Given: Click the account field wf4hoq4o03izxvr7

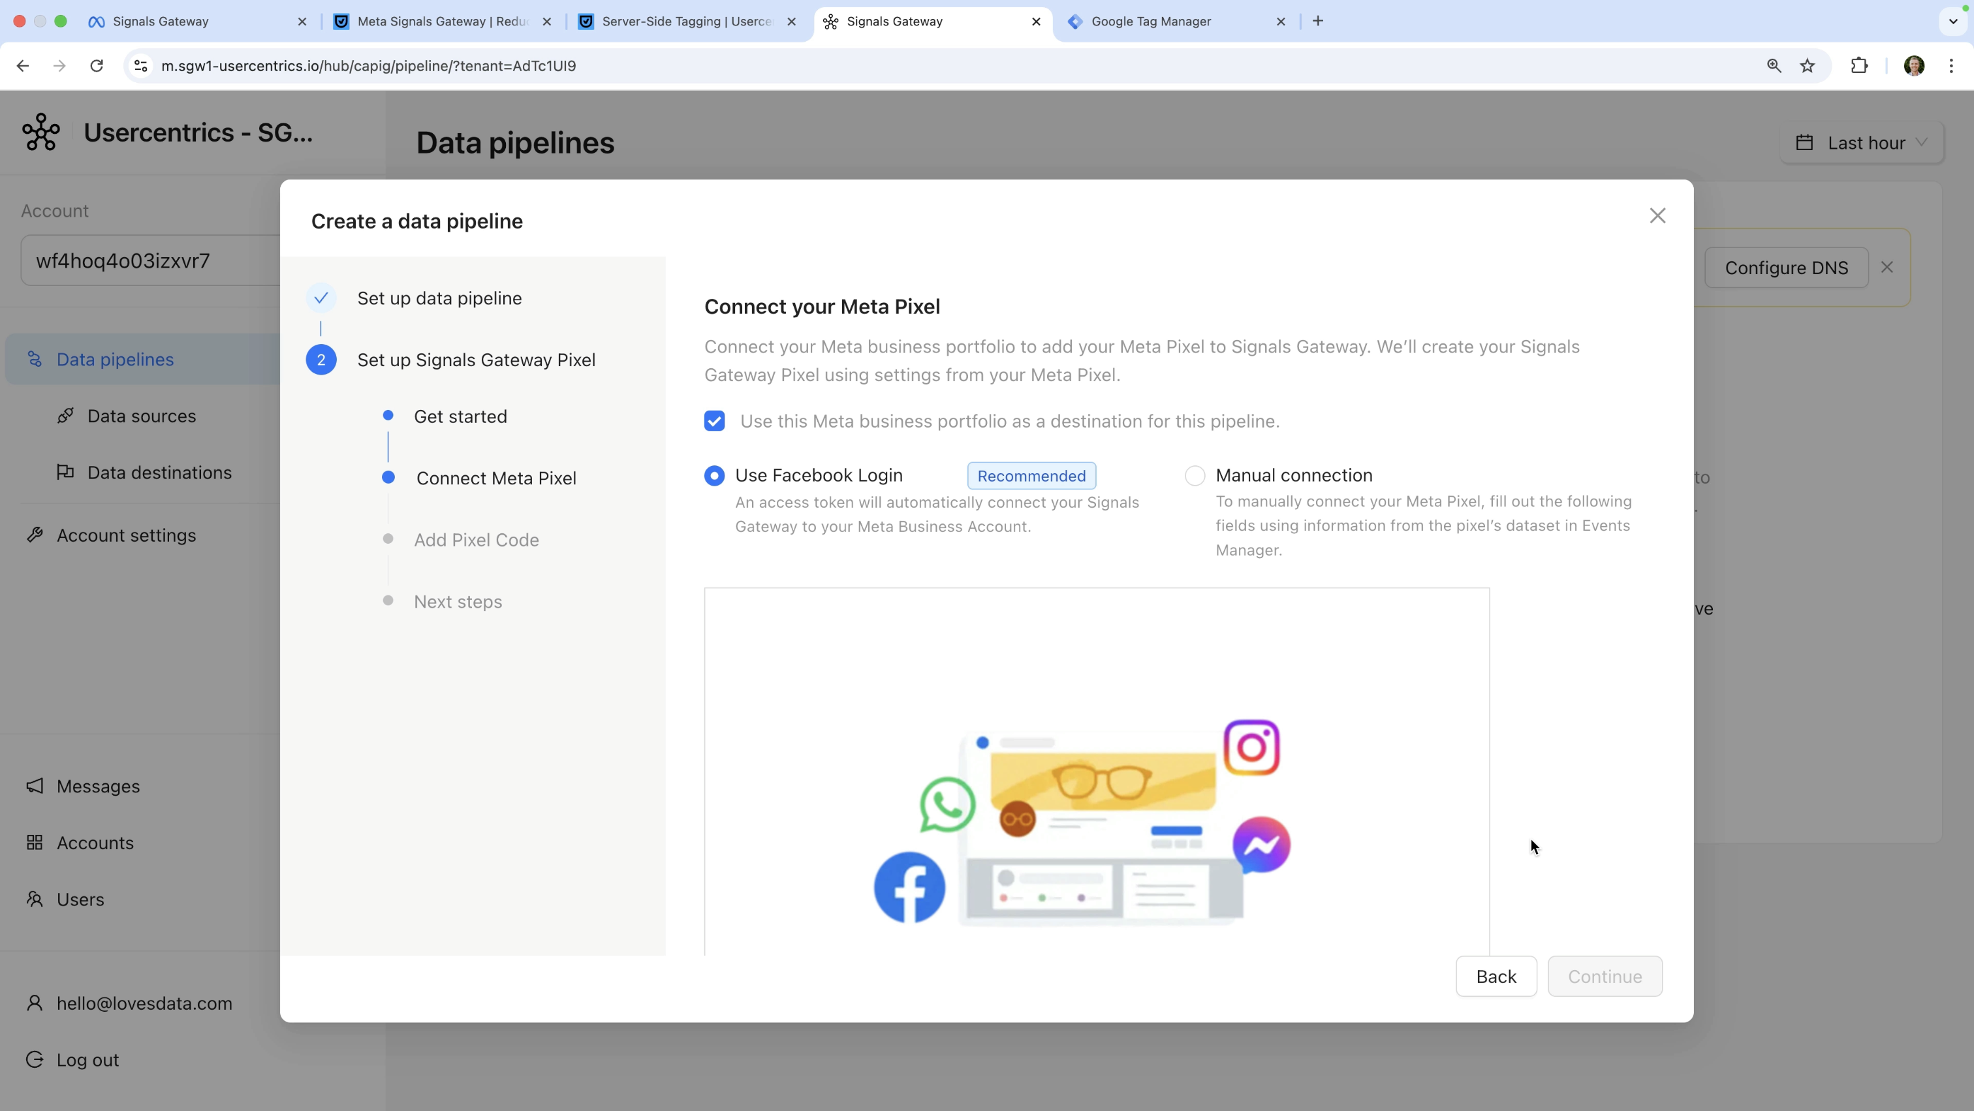Looking at the screenshot, I should [150, 260].
